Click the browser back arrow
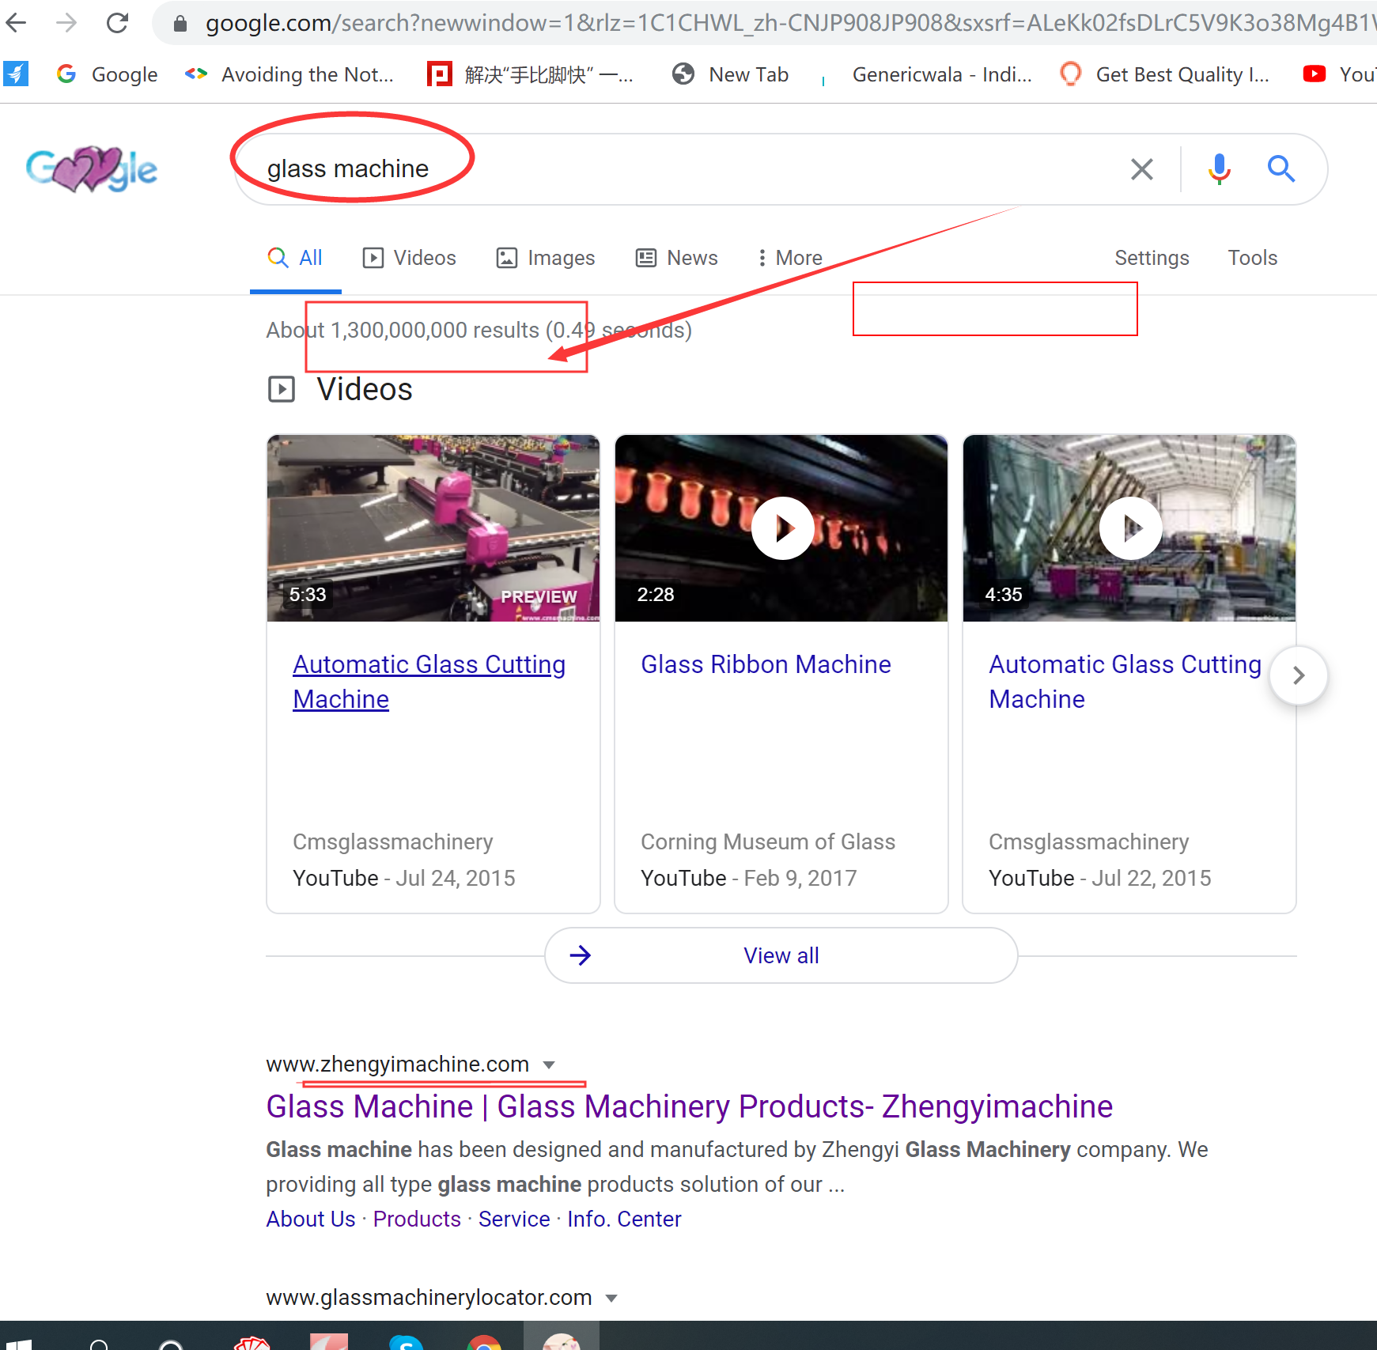Image resolution: width=1377 pixels, height=1350 pixels. [15, 23]
